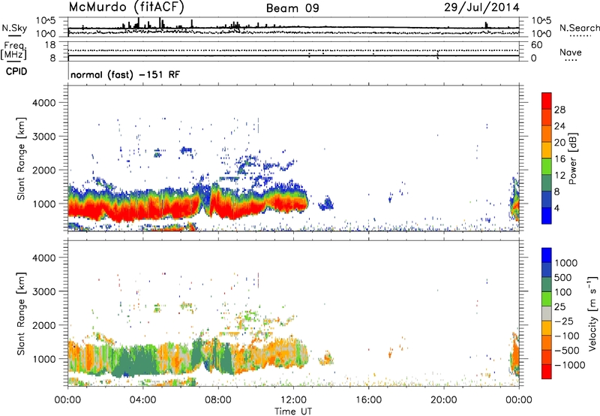
Task: Click the 'Beam 09' heading
Action: point(292,8)
